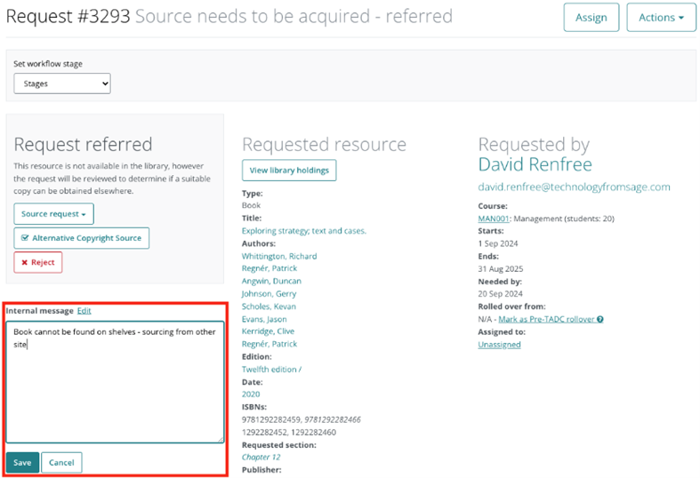Click the title Exploring strategy link
Viewport: 700px width, 478px height.
(303, 231)
